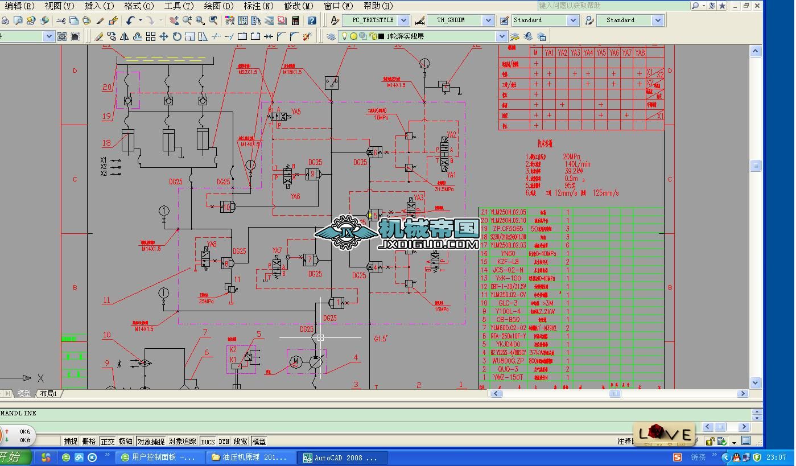This screenshot has width=796, height=466.
Task: Open the TH_GBDIM dimension style dropdown
Action: (488, 20)
